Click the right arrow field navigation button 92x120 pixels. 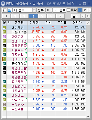[x=88, y=16]
